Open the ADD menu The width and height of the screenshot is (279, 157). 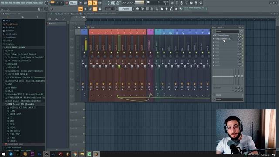(10, 3)
